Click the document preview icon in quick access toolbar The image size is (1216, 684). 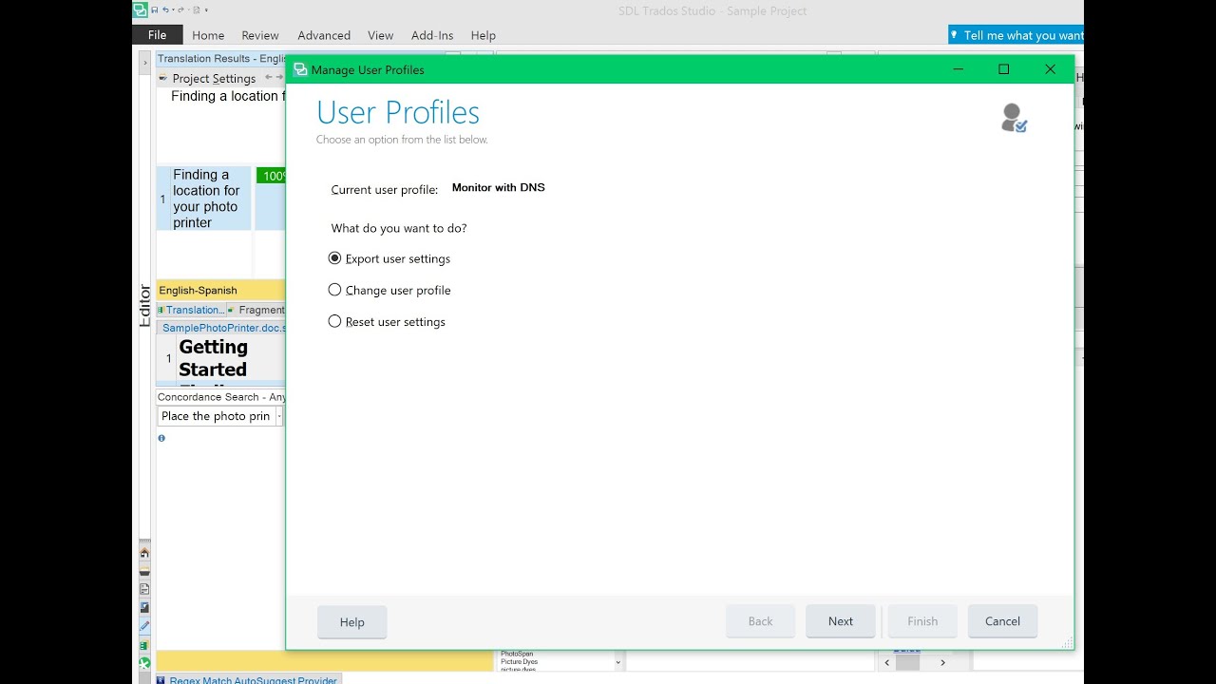197,9
